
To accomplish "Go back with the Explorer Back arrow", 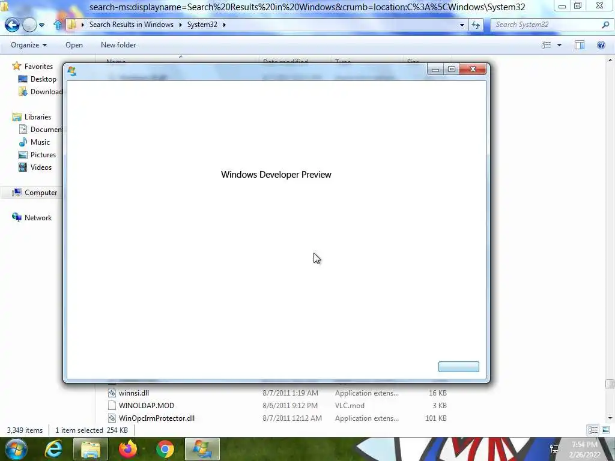I will point(12,25).
